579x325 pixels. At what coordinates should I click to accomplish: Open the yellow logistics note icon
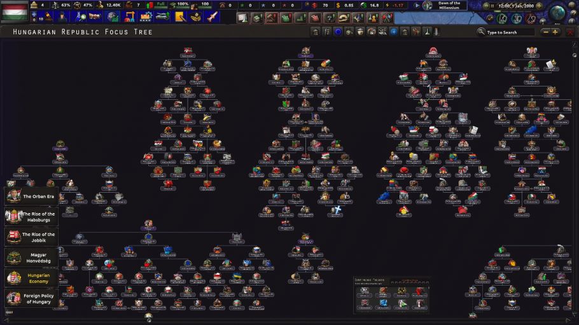179,17
